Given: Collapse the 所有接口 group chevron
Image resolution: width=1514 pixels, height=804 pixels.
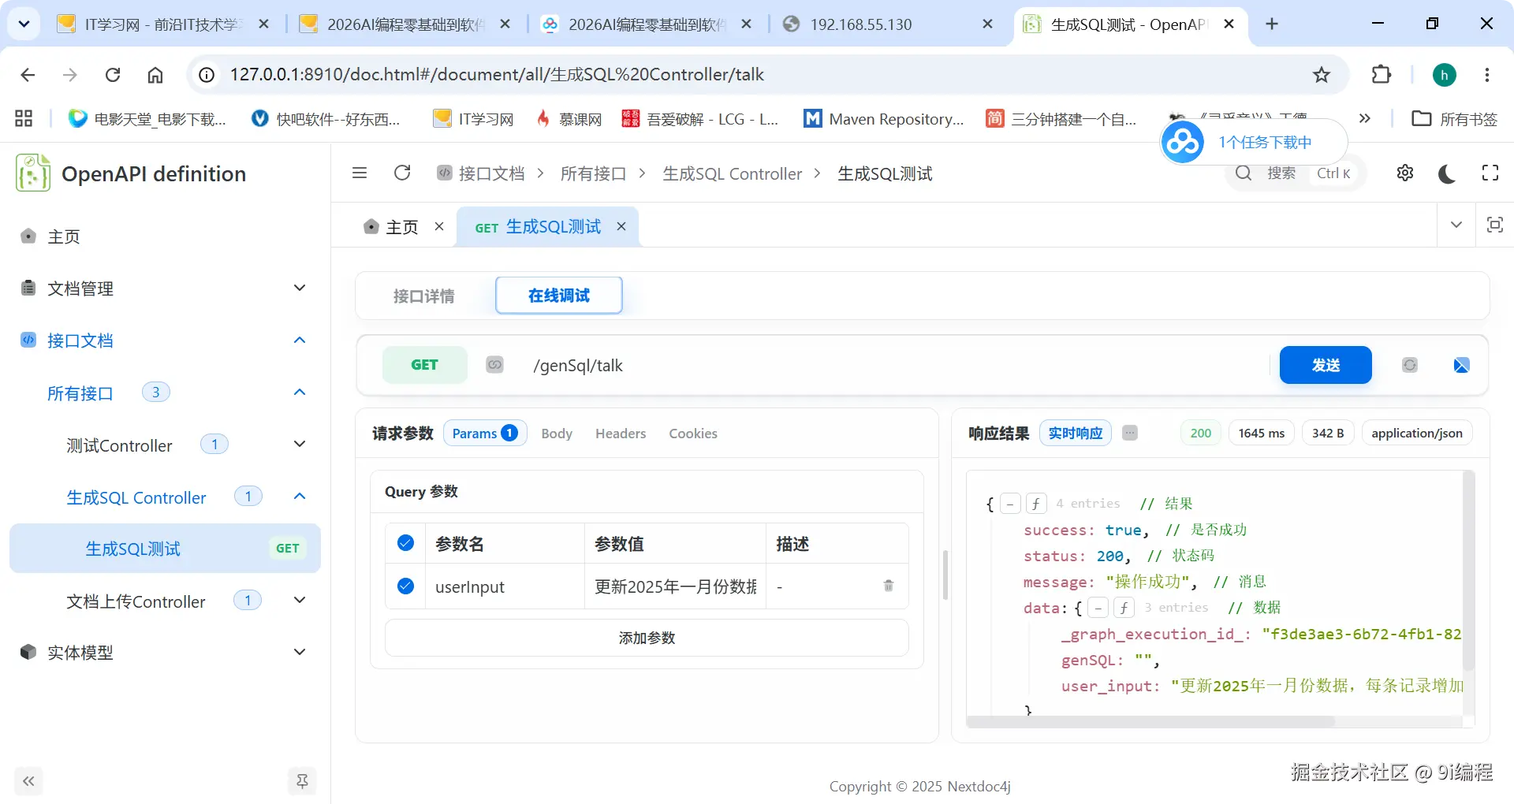Looking at the screenshot, I should [300, 392].
